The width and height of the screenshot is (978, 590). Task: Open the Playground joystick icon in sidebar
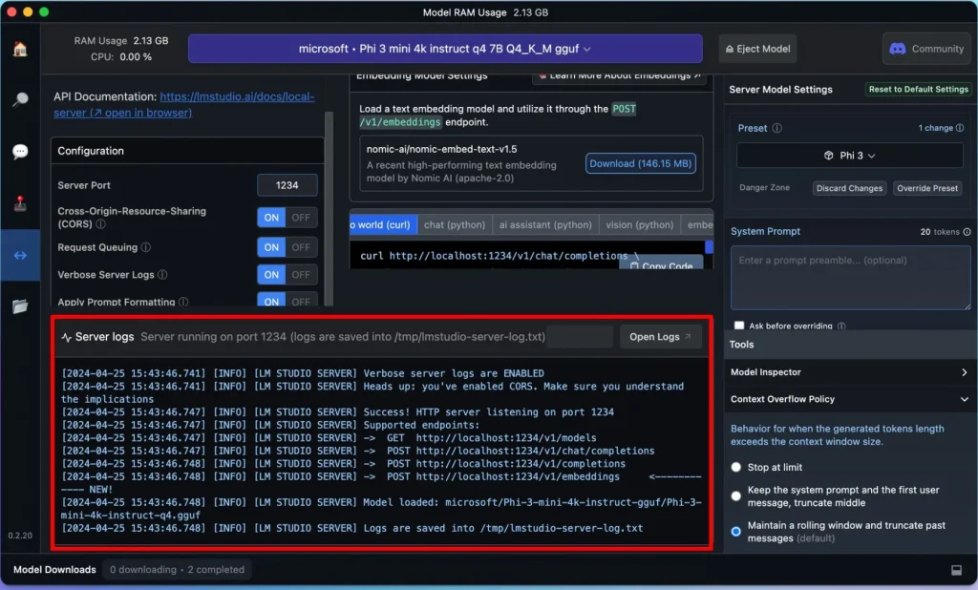tap(20, 203)
